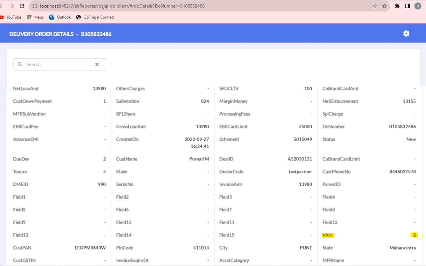Viewport: 426px width, 266px height.
Task: Click the SplCharge label
Action: click(x=333, y=114)
